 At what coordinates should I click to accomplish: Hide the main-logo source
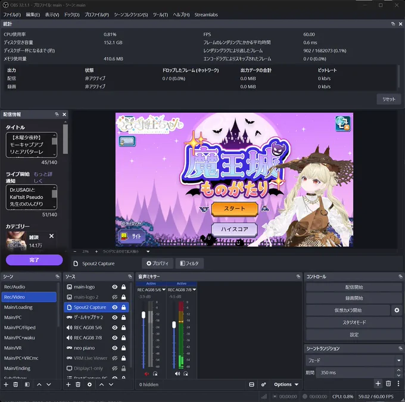[115, 287]
